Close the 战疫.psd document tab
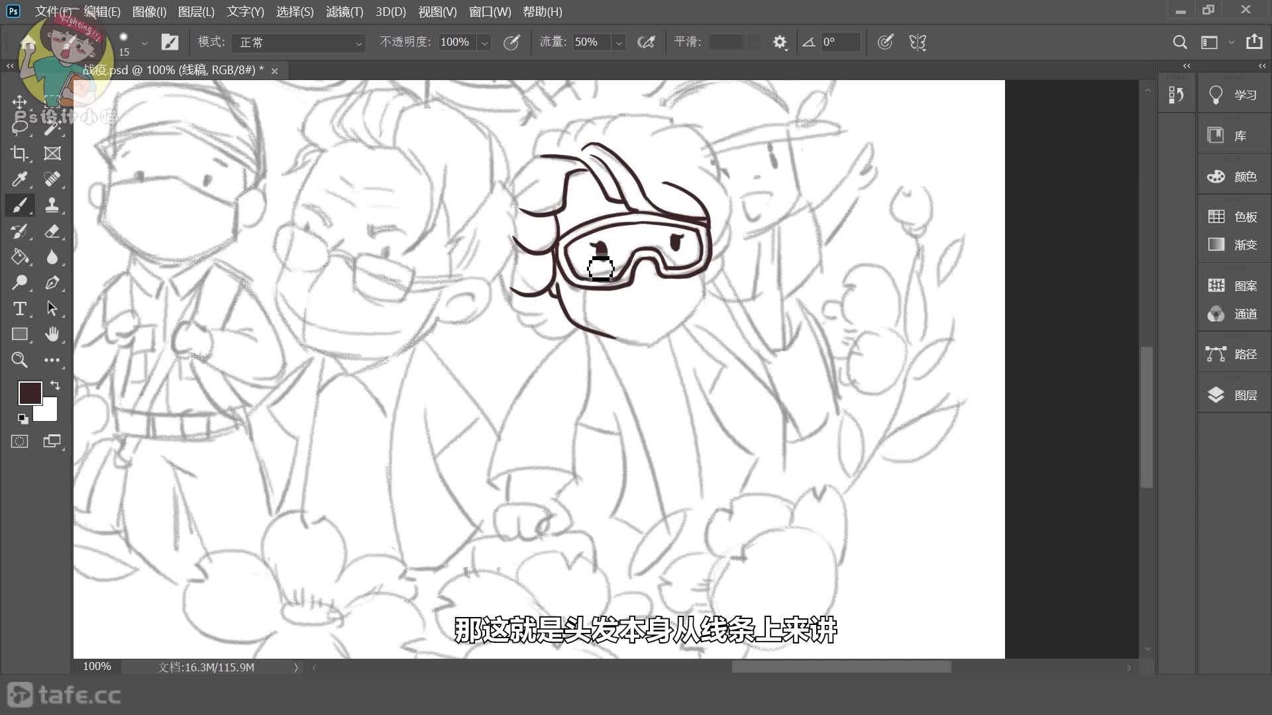This screenshot has width=1272, height=715. [x=274, y=71]
